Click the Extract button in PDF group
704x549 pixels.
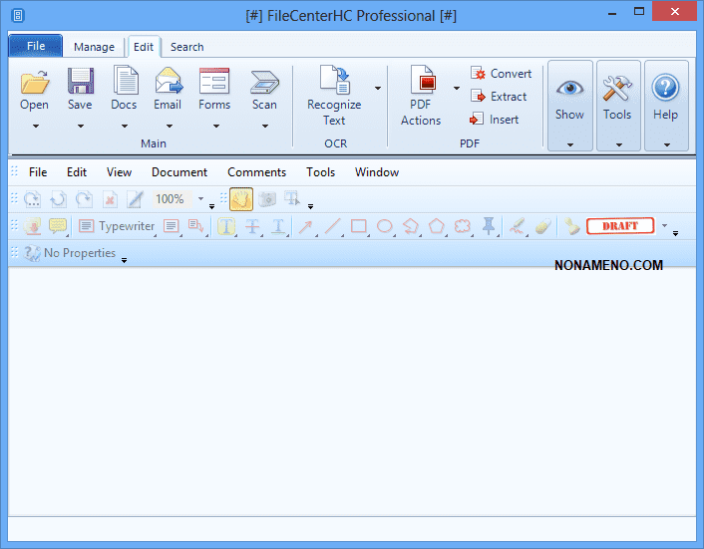pyautogui.click(x=499, y=97)
